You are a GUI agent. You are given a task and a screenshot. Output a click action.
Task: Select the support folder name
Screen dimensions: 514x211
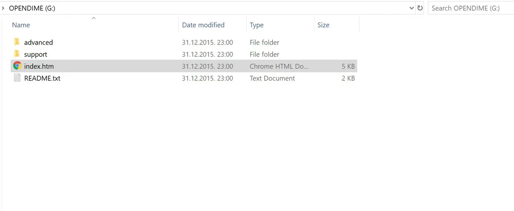click(36, 54)
